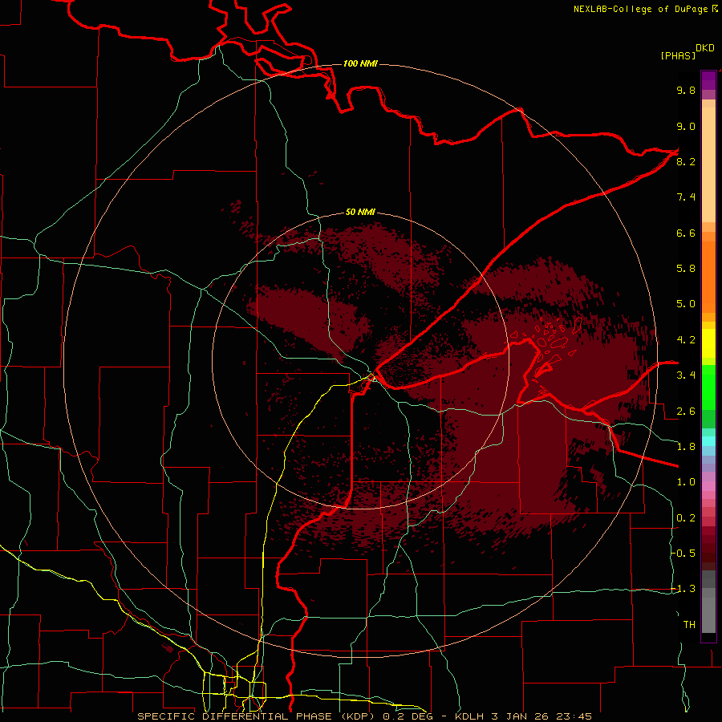722x722 pixels.
Task: Click the DKD label above the color bar
Action: pyautogui.click(x=705, y=48)
